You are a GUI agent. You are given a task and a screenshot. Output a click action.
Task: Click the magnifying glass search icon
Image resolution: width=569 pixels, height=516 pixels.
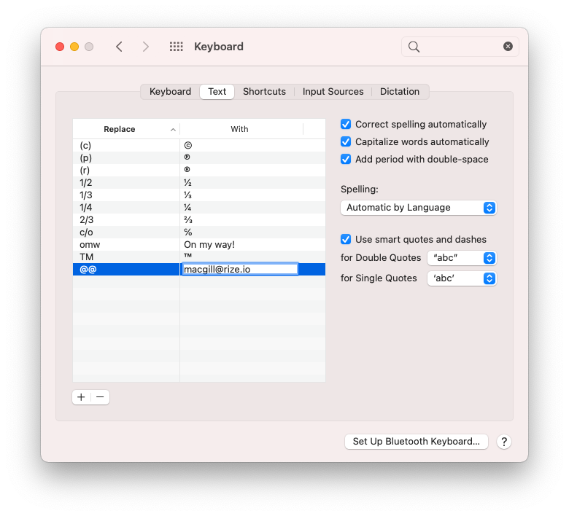tap(414, 47)
